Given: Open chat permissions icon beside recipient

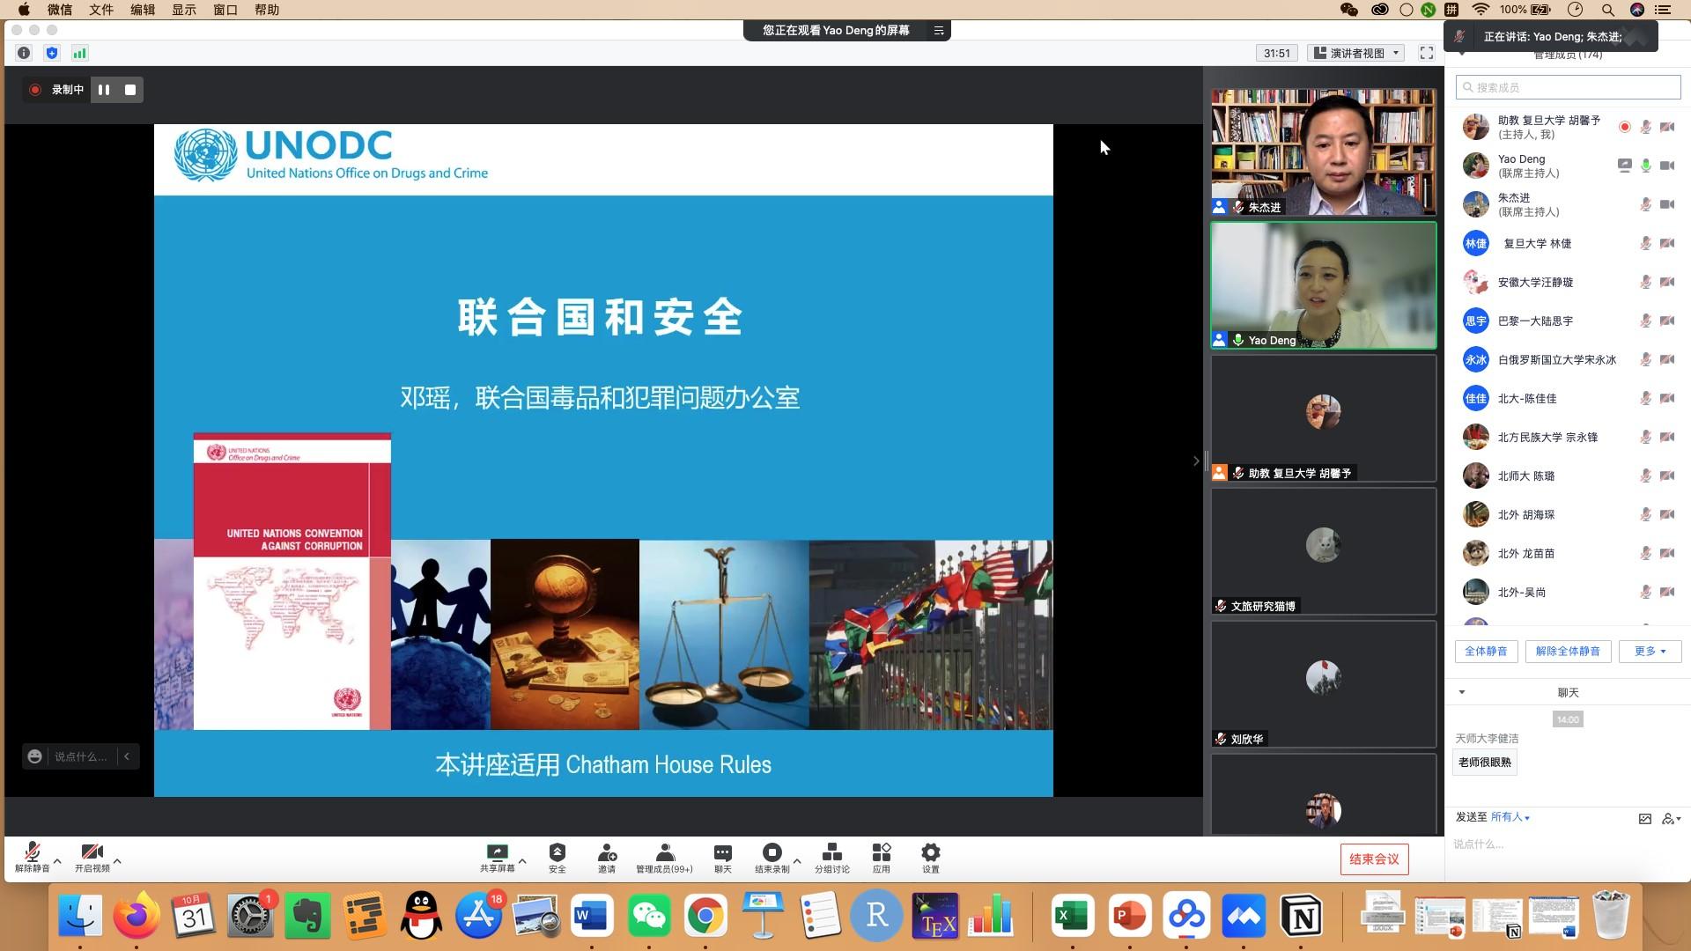Looking at the screenshot, I should point(1671,819).
